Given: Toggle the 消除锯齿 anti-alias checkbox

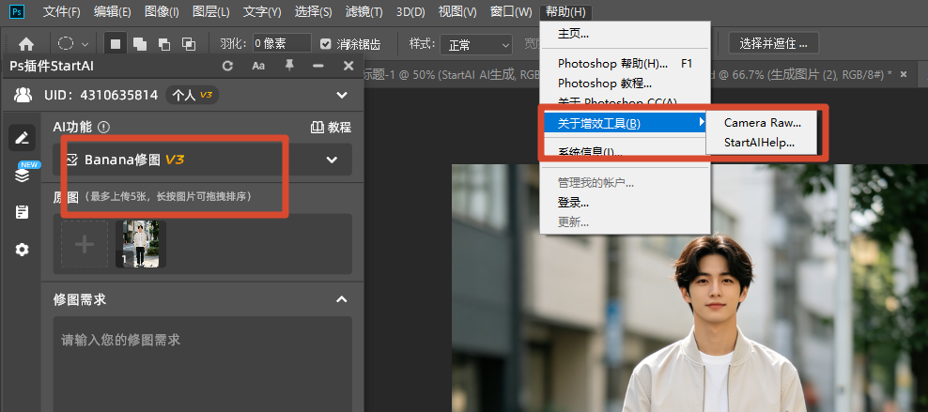Looking at the screenshot, I should coord(325,44).
